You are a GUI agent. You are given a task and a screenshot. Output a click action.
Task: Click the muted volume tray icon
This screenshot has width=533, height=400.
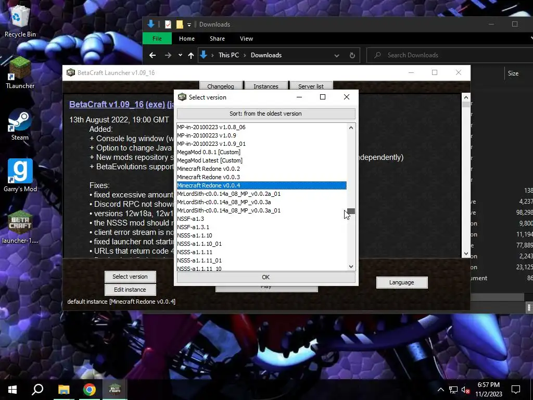[465, 390]
